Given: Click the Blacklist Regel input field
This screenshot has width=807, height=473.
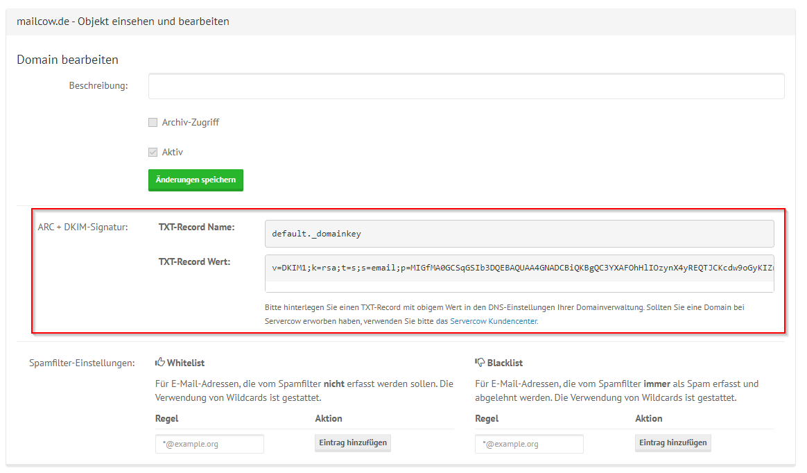Looking at the screenshot, I should 529,443.
